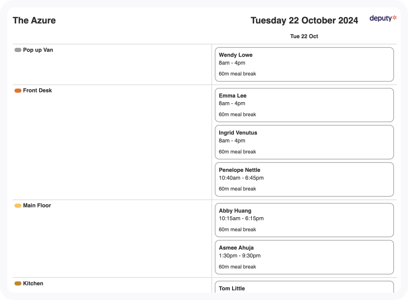408x300 pixels.
Task: Click the Deputy logo icon
Action: tap(383, 18)
